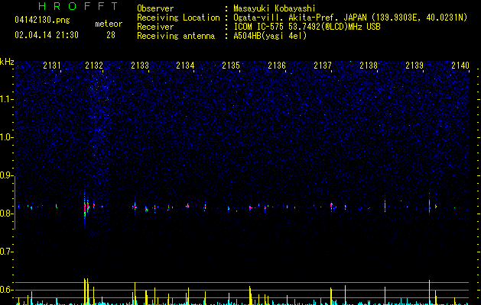Click the tall meteor echo left of 2139 tick
481x305 pixels.
429,206
